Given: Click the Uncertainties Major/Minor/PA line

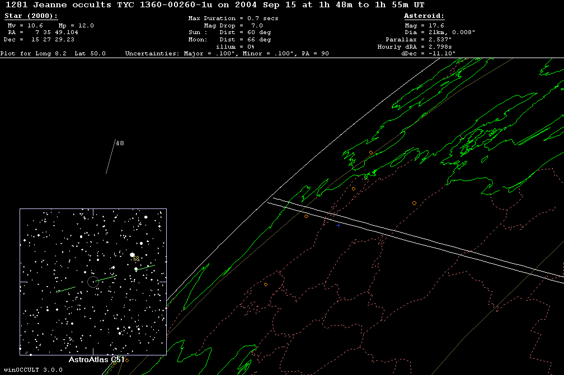Looking at the screenshot, I should click(x=227, y=54).
